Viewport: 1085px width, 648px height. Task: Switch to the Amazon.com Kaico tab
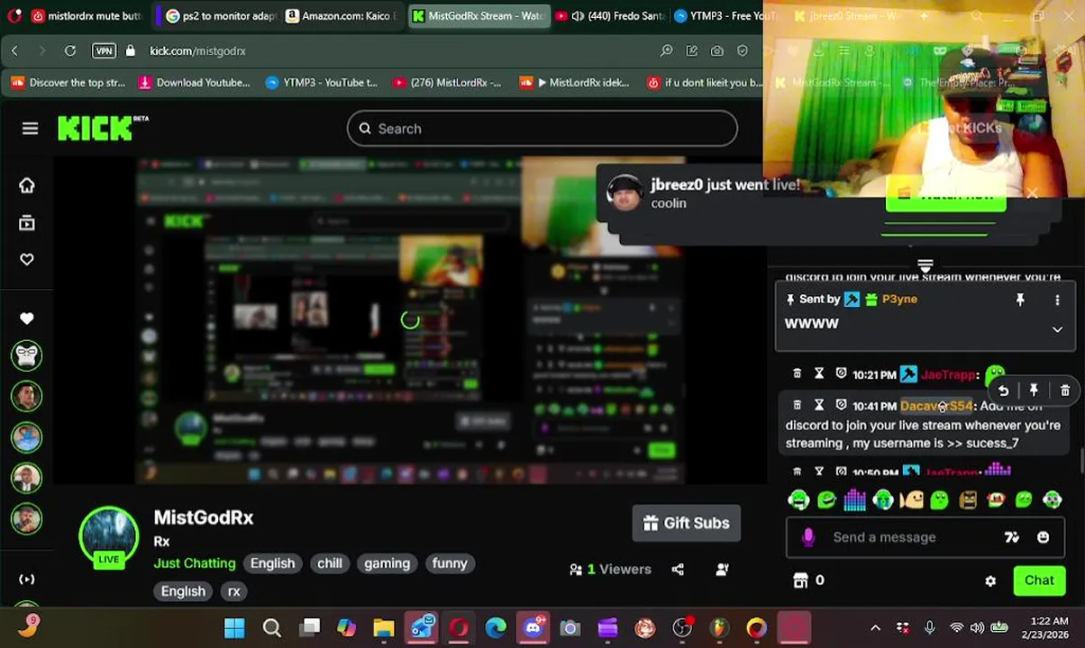(x=341, y=16)
